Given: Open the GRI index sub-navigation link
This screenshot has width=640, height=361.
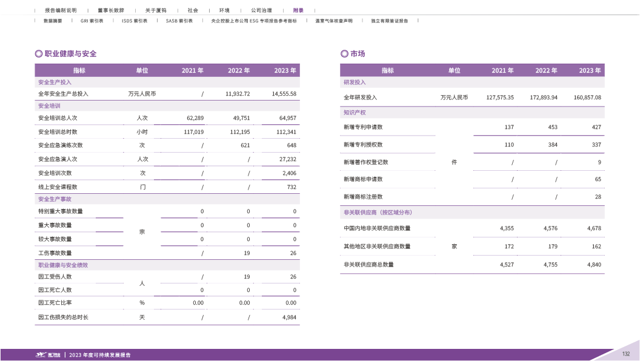Looking at the screenshot, I should point(92,21).
